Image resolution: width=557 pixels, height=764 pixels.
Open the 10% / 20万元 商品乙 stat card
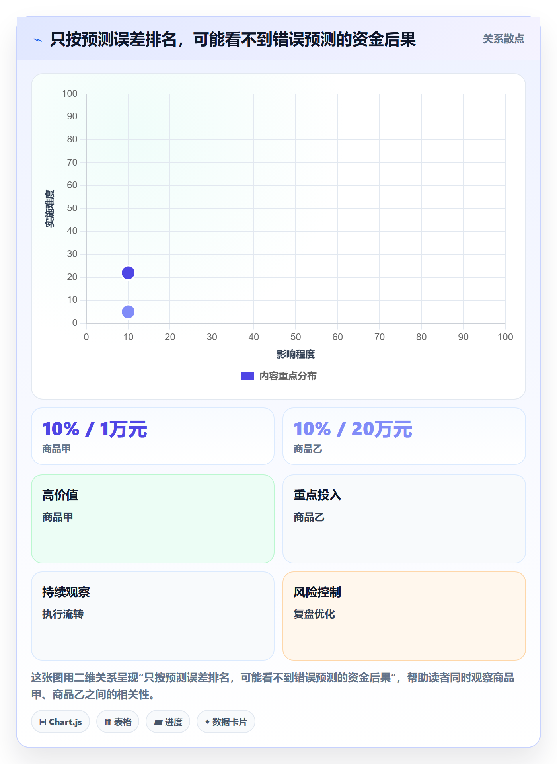click(x=404, y=436)
